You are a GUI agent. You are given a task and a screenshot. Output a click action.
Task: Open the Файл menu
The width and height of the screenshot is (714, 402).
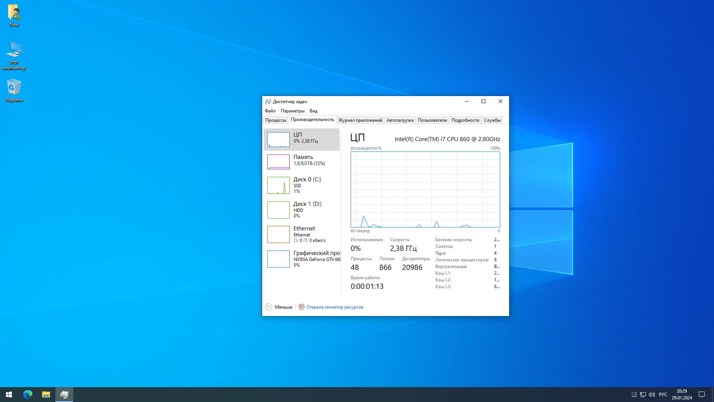coord(270,111)
